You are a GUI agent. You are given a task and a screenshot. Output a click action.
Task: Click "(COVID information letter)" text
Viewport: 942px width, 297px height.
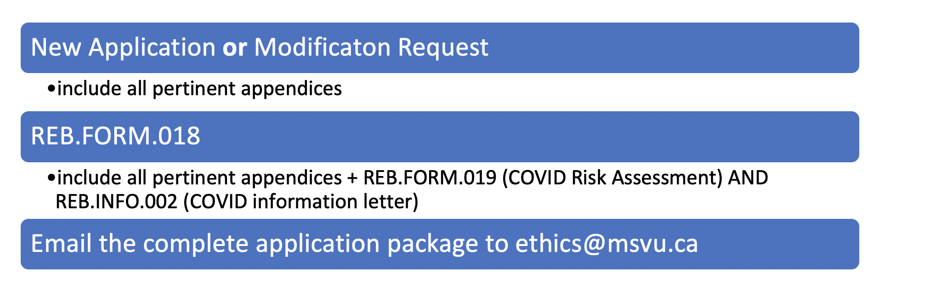click(301, 202)
